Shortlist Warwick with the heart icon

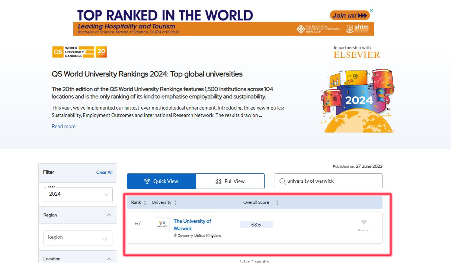[x=364, y=222]
